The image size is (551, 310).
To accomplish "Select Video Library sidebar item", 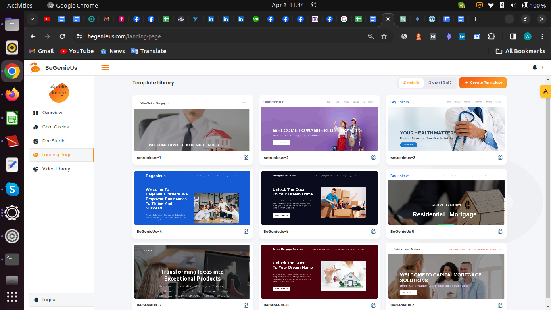I will click(x=56, y=169).
